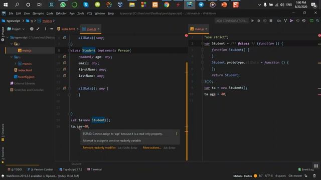Viewport: 321px width, 180px height.
Task: Open the File menu
Action: point(11,13)
